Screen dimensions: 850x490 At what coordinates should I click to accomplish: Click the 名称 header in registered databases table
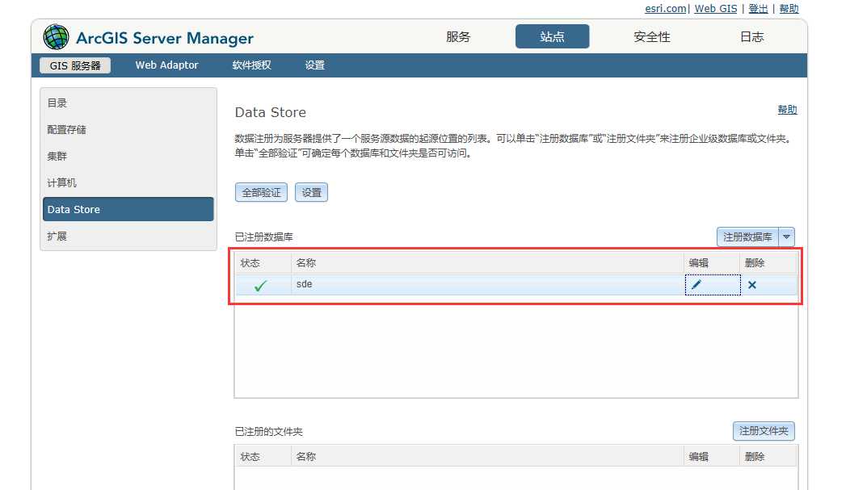coord(486,262)
